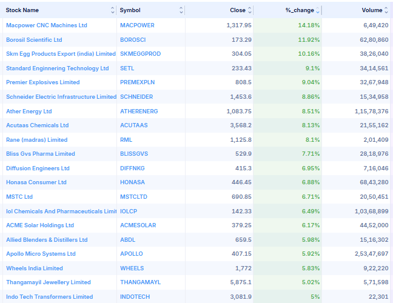Select the close price 3,568.2
Viewport: 393px width, 303px height.
point(241,125)
